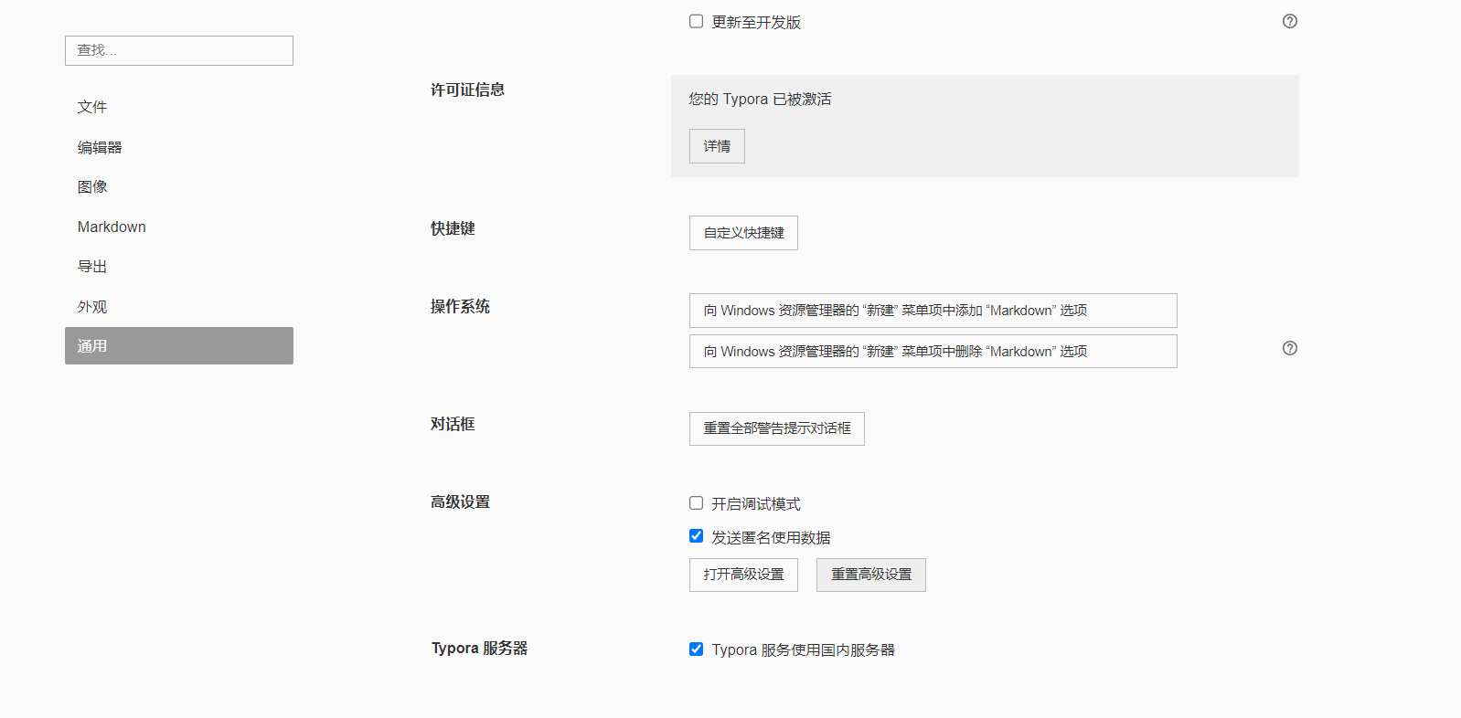This screenshot has width=1461, height=718.
Task: Click the 详情 license button
Action: coord(717,146)
